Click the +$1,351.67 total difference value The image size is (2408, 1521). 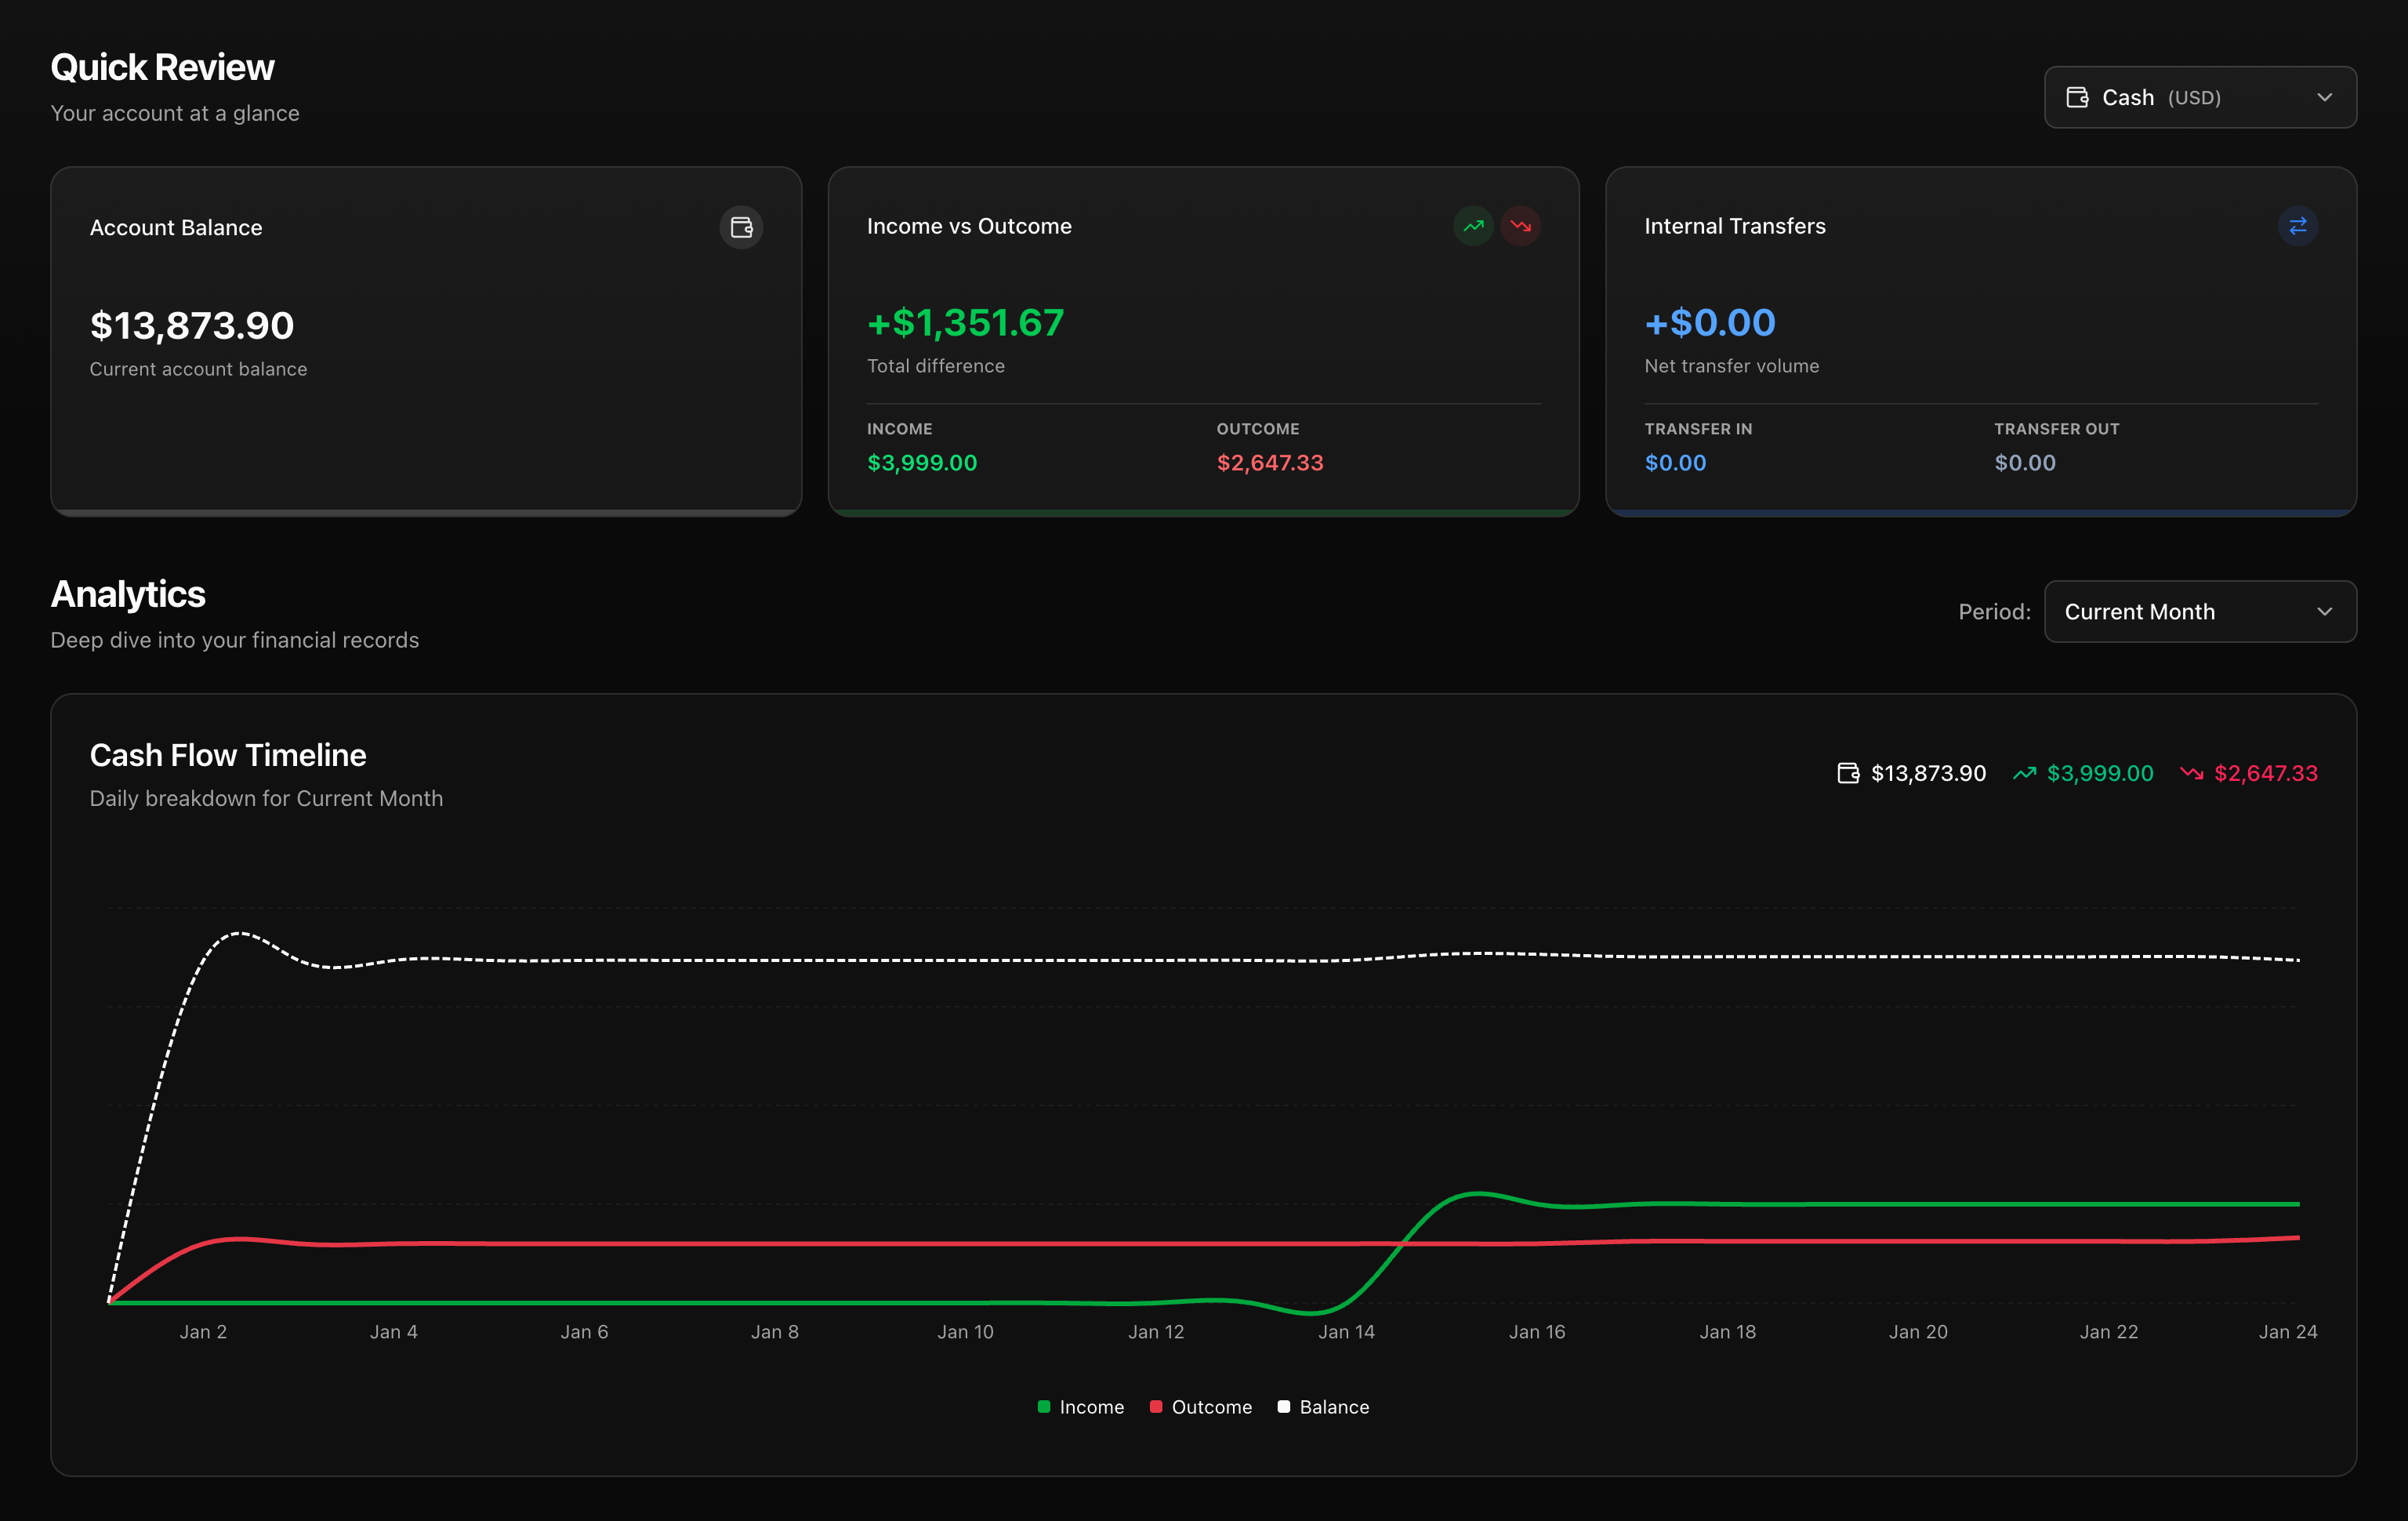[x=964, y=322]
